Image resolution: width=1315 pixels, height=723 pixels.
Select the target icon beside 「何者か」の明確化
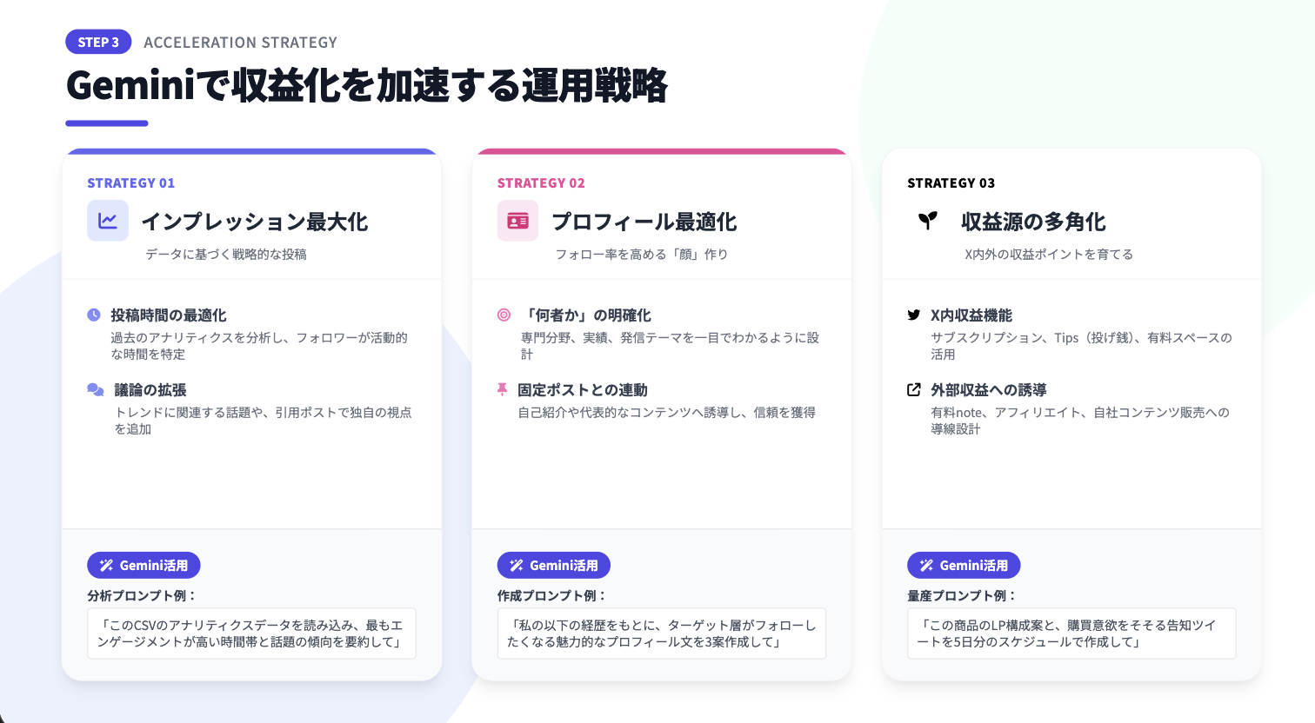tap(504, 315)
